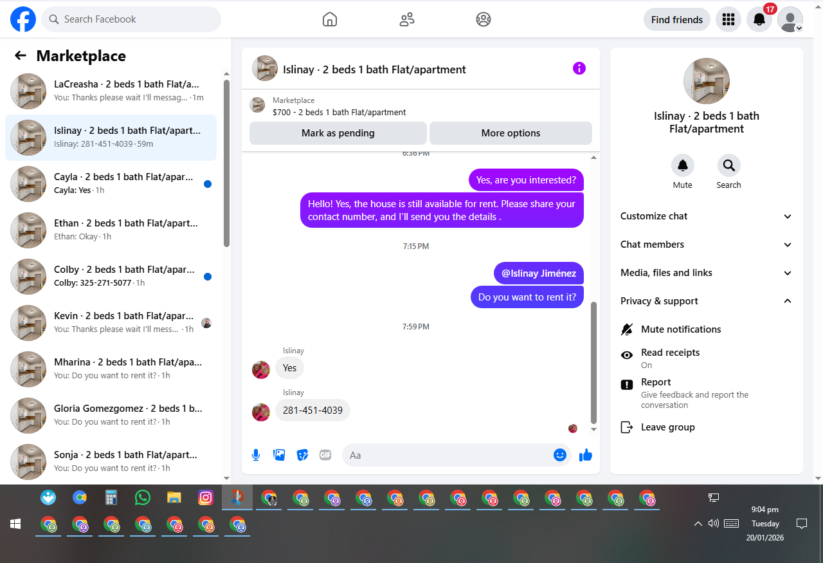Open the Friends tab in top navigation
Image resolution: width=823 pixels, height=563 pixels.
(407, 19)
